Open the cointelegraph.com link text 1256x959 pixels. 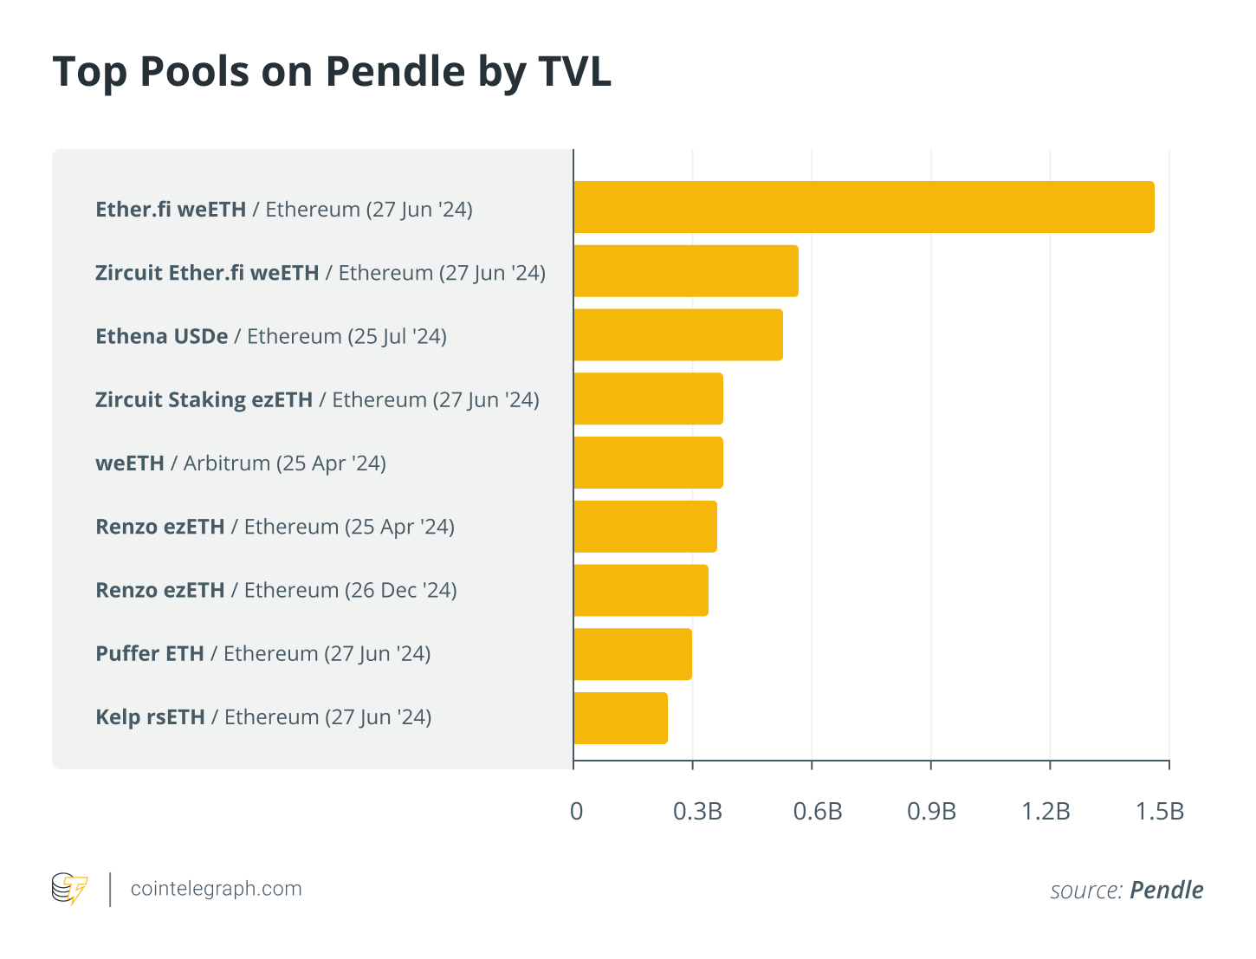click(216, 889)
